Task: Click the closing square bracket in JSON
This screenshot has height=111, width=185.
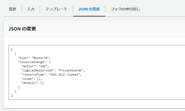Action: [12, 95]
